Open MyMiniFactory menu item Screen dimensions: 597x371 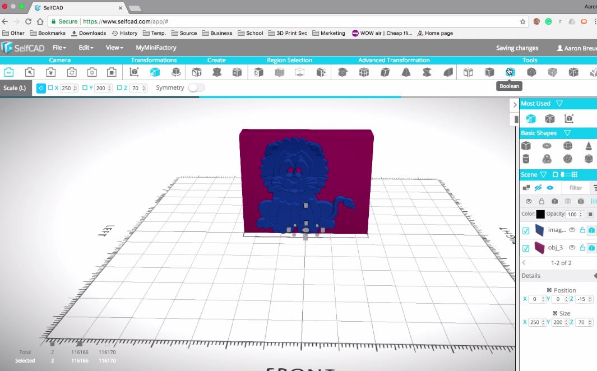pos(156,48)
